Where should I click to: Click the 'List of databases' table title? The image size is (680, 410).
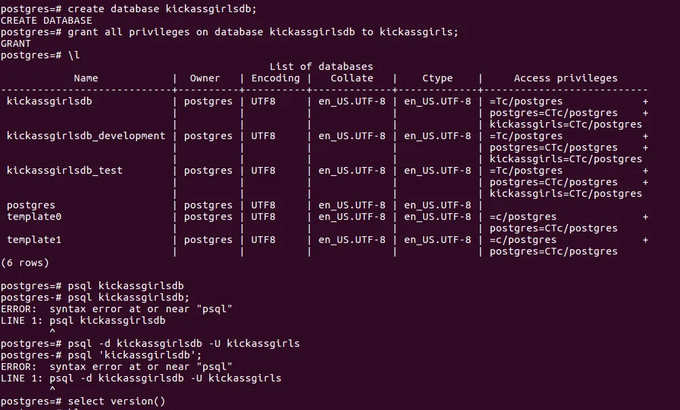click(321, 67)
